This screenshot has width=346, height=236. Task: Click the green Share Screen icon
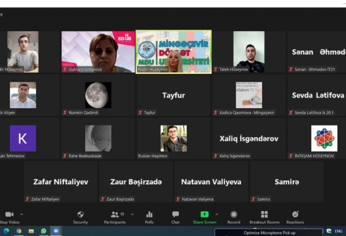coord(204,214)
